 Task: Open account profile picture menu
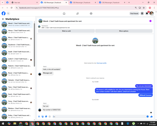click(x=152, y=14)
